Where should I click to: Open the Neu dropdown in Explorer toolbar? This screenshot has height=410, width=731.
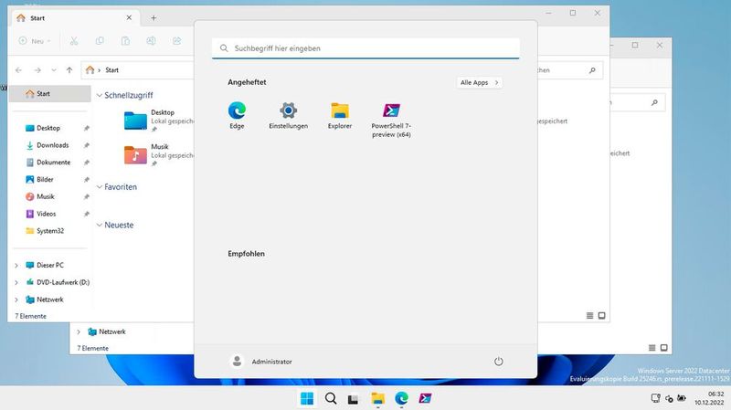(x=35, y=41)
